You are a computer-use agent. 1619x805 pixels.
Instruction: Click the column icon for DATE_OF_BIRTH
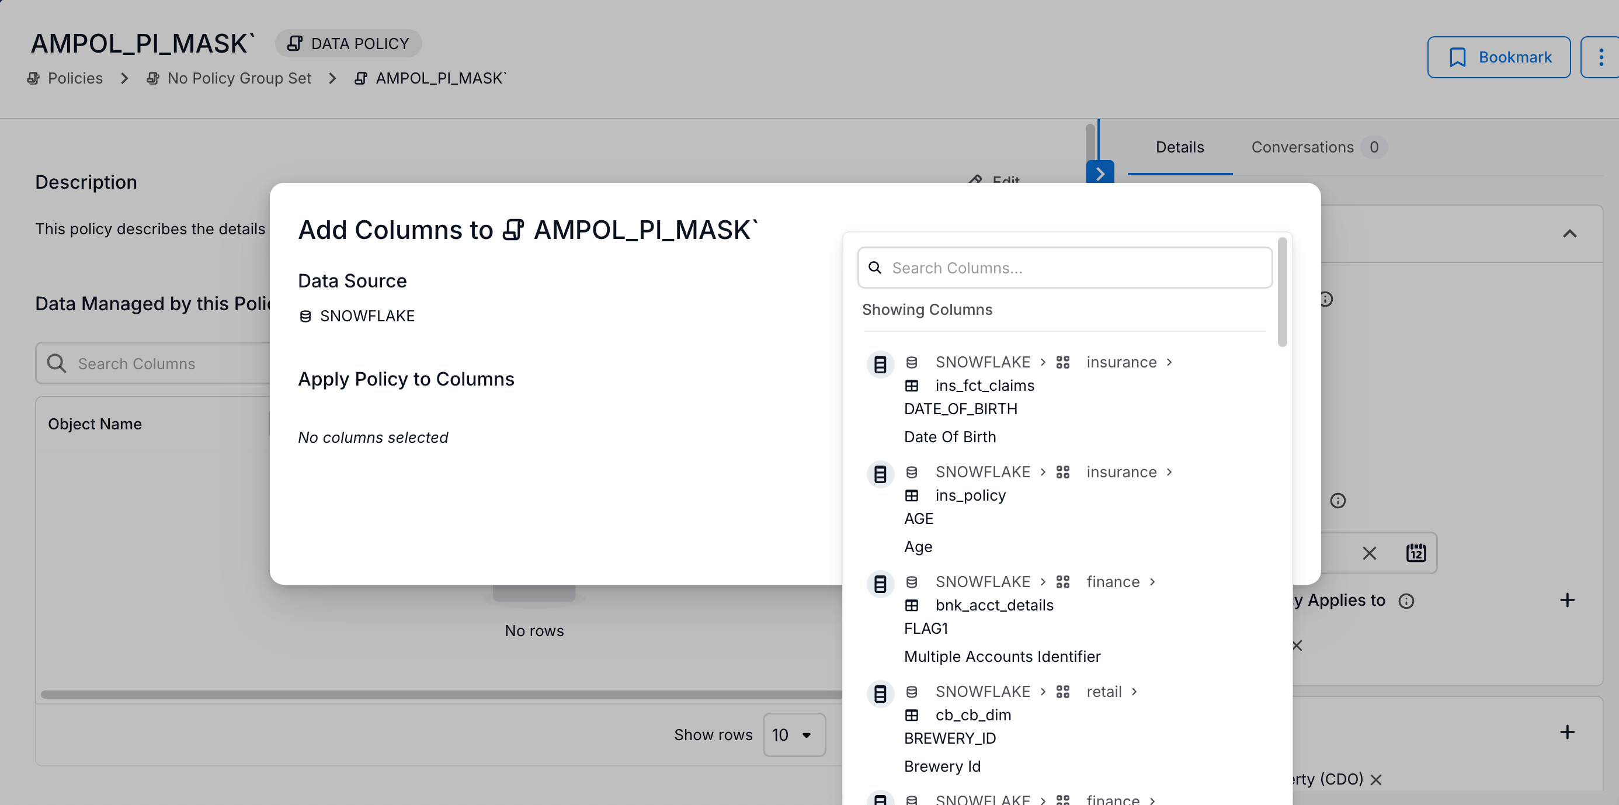coord(880,364)
